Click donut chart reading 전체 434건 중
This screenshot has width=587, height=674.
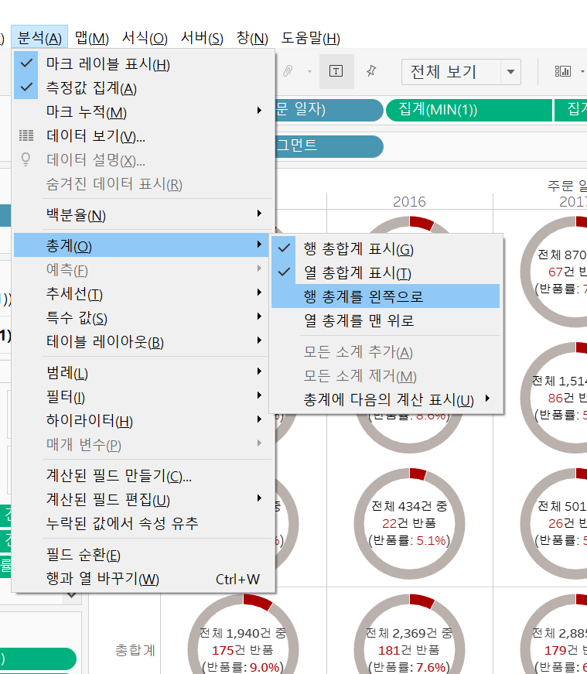409,523
